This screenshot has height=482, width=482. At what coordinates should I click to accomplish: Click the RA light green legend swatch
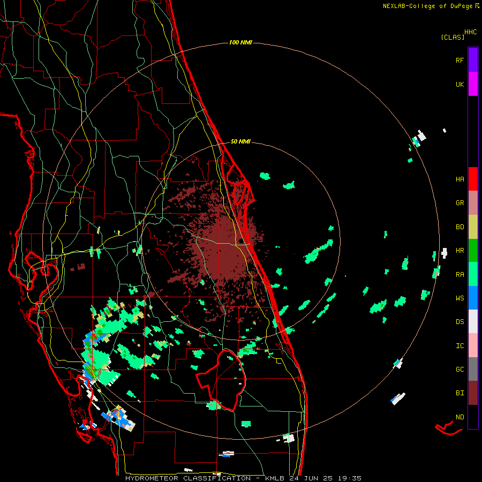tap(473, 274)
